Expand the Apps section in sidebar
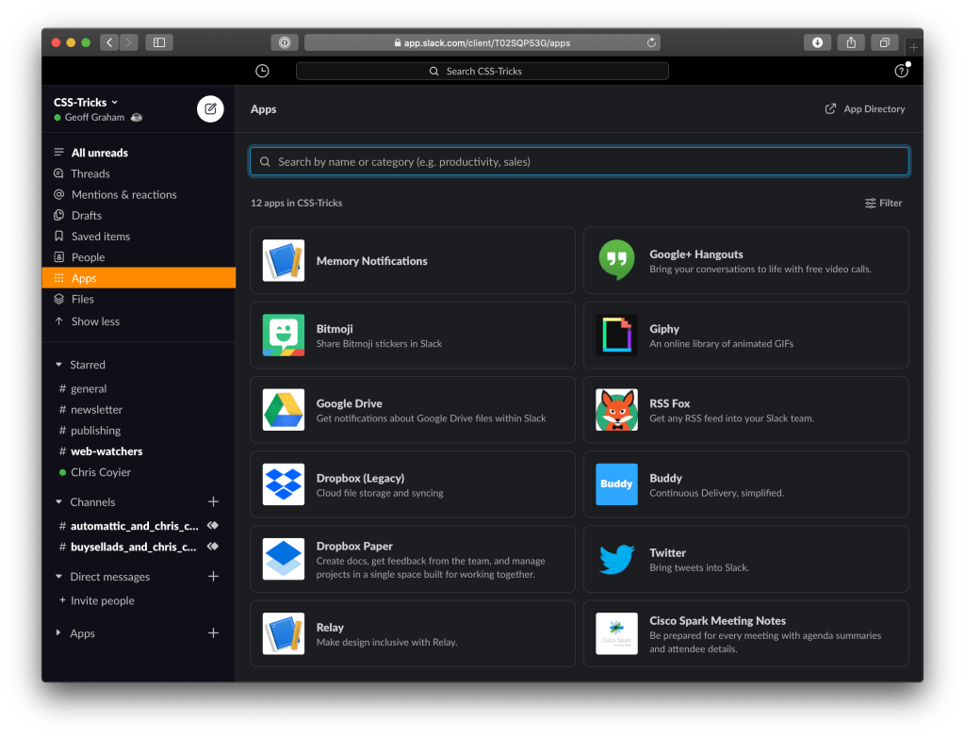The image size is (965, 737). [x=58, y=633]
